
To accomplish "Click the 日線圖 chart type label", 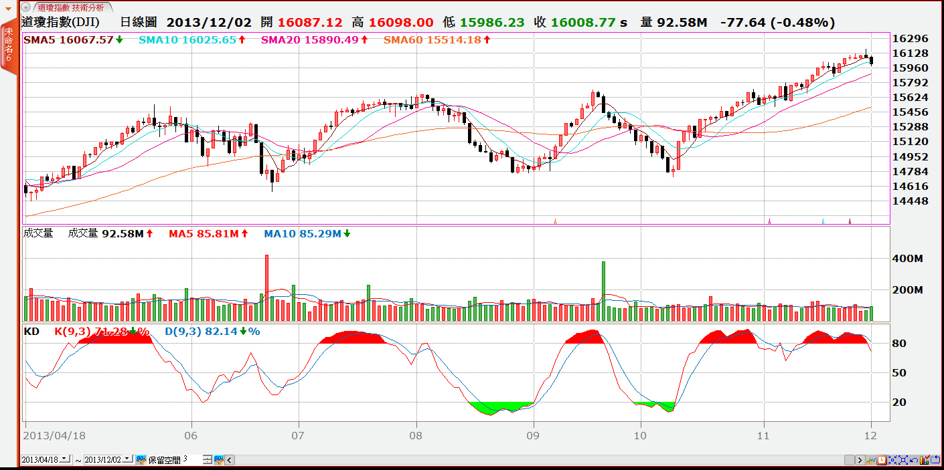I will tap(138, 22).
